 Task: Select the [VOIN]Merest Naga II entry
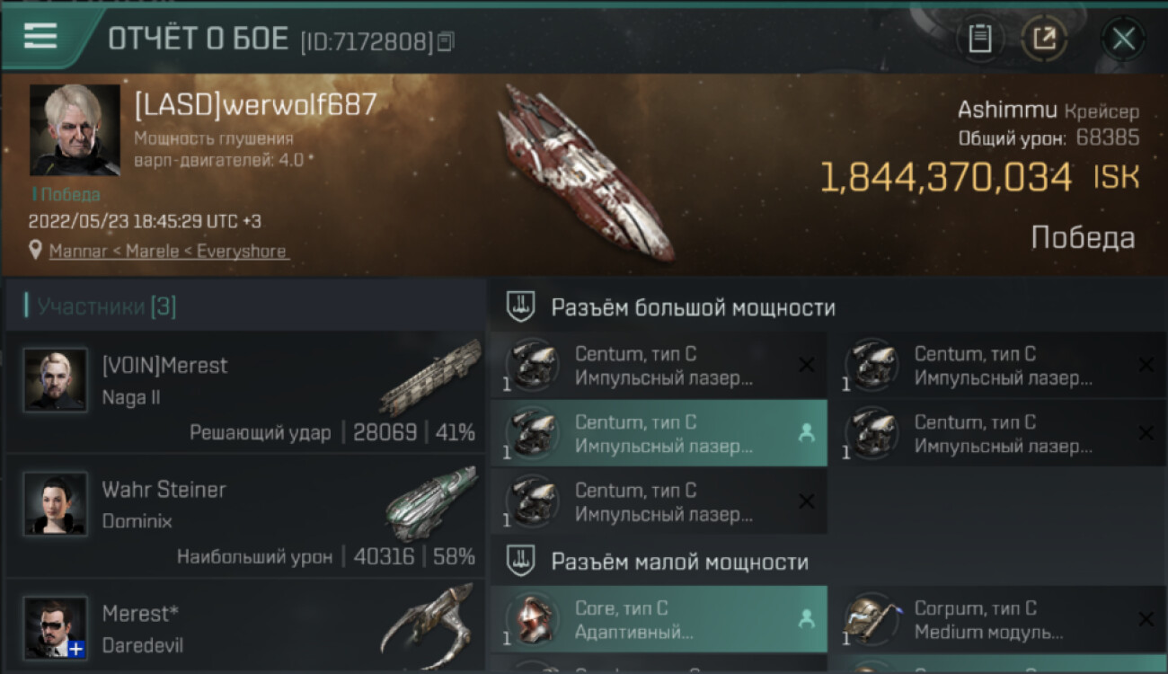pos(244,391)
